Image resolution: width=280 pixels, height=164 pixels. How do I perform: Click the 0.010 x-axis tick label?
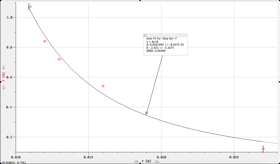point(16,157)
